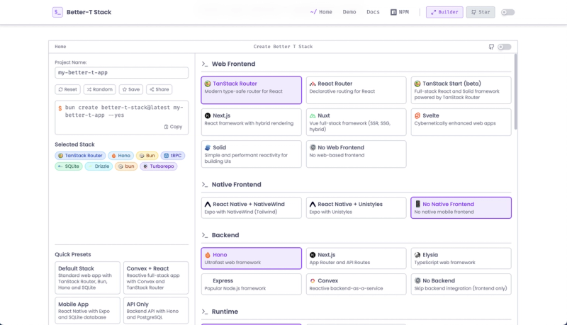567x325 pixels.
Task: Click the orange dollar prompt icon
Action: [x=60, y=108]
